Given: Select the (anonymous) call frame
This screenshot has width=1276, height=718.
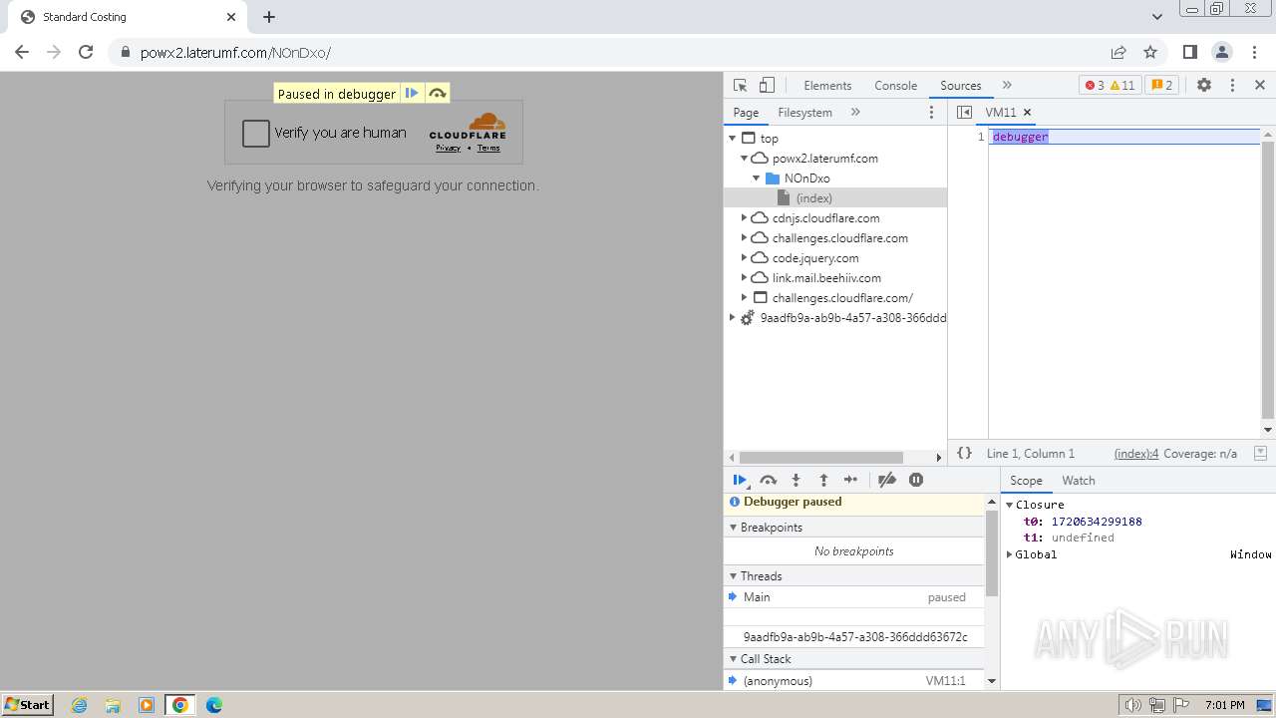Looking at the screenshot, I should [854, 681].
